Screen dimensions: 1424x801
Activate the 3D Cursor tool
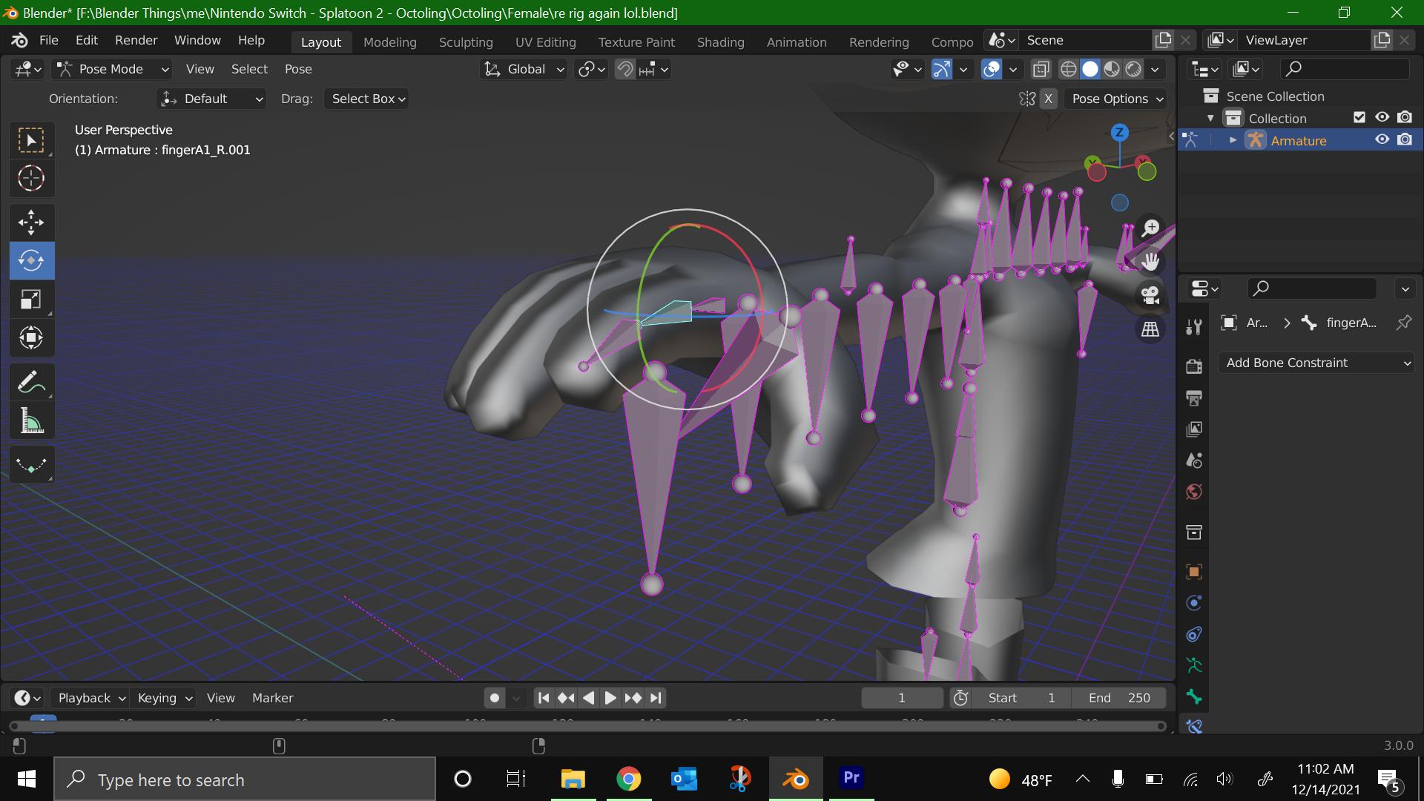[31, 179]
